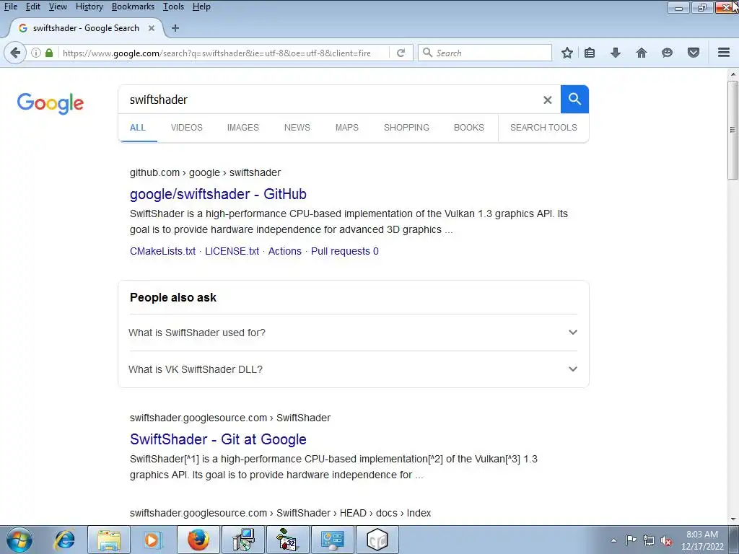
Task: Open Windows Explorer folder in taskbar
Action: pos(109,540)
